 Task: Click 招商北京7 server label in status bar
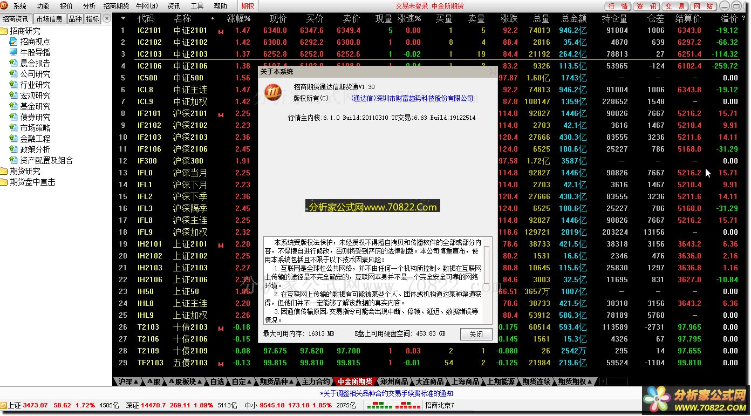(440, 405)
